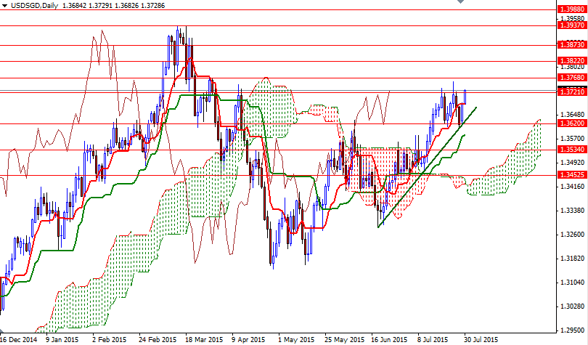This screenshot has height=345, width=588.
Task: Select the dark green rising trendline
Action: click(x=427, y=167)
